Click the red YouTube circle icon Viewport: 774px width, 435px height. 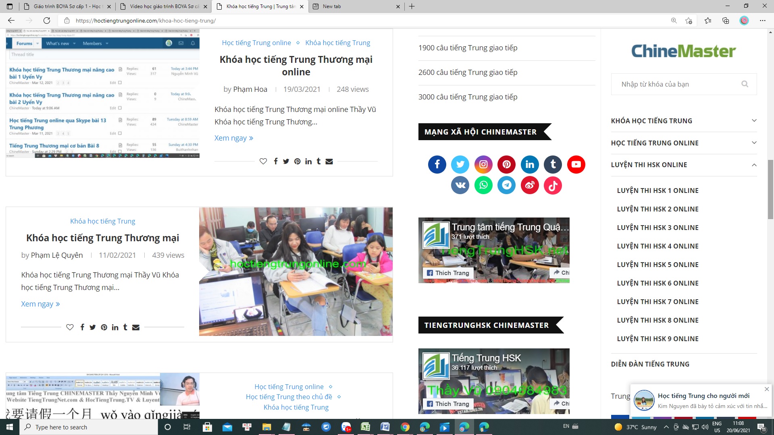[x=576, y=164]
